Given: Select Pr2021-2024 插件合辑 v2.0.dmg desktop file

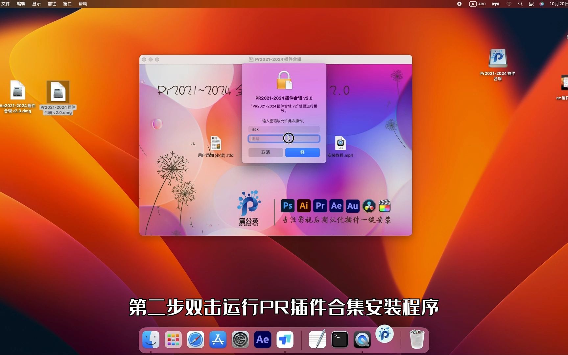Looking at the screenshot, I should [58, 98].
